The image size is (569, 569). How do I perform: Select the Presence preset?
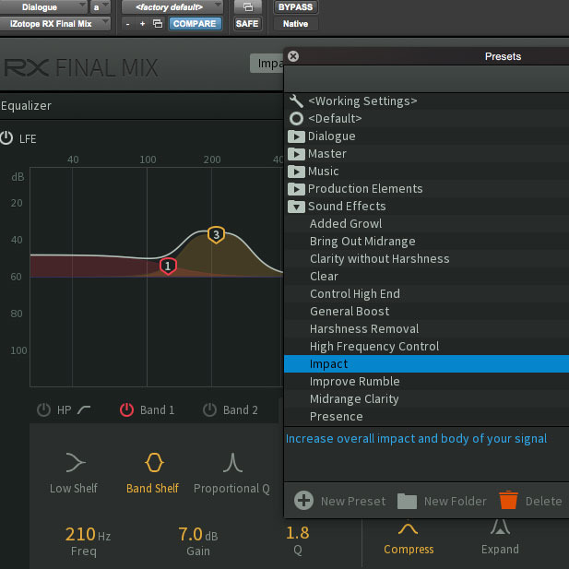[x=426, y=416]
